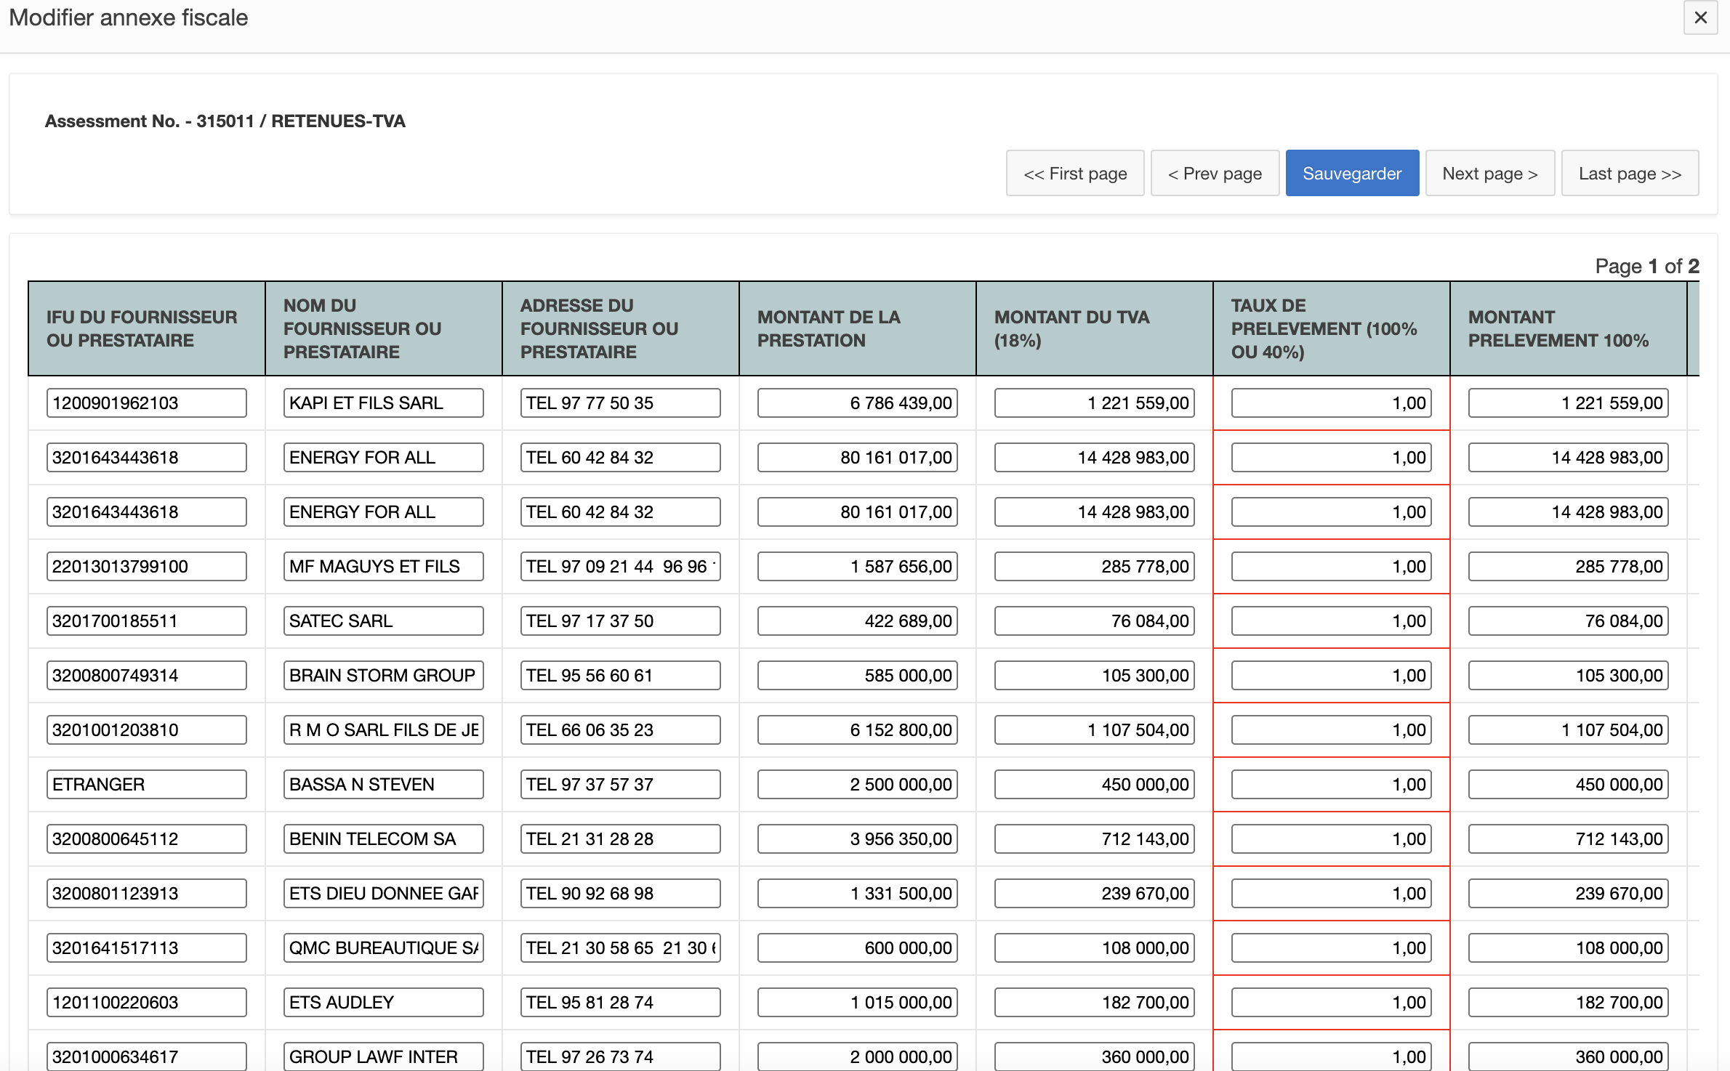The height and width of the screenshot is (1071, 1730).
Task: Go to Next page
Action: [x=1489, y=174]
